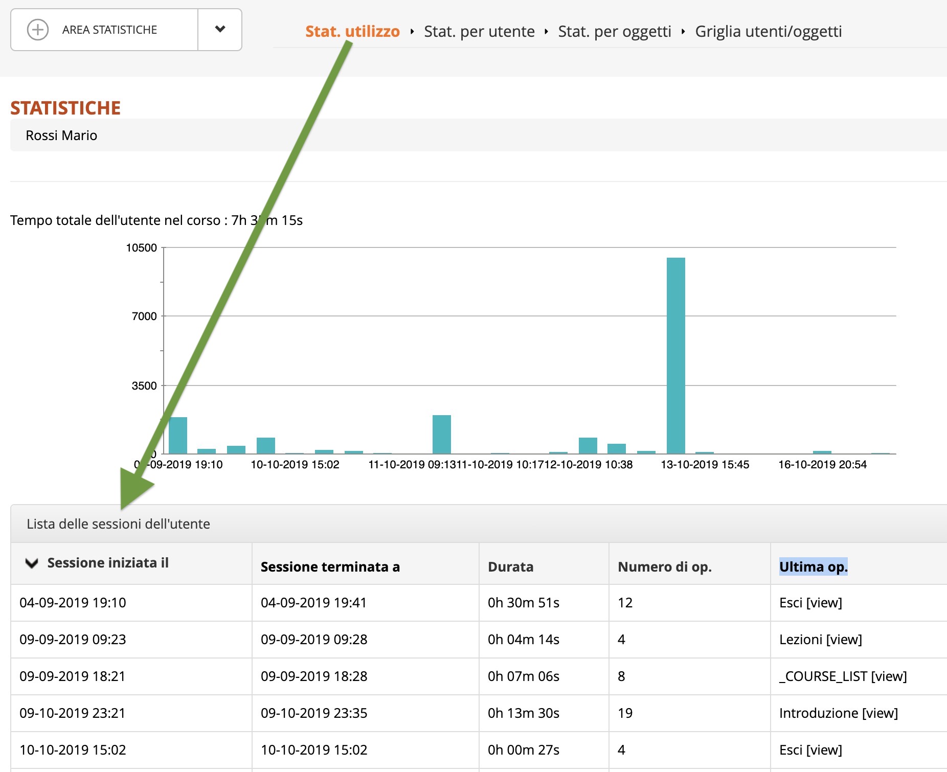Click the _COURSE_LIST [view] cell
Screen dimensions: 947x772
843,676
